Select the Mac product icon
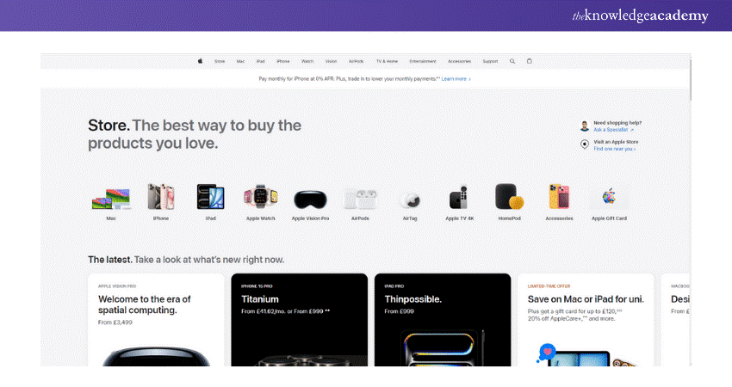Viewport: 732px width, 387px height. coord(111,199)
